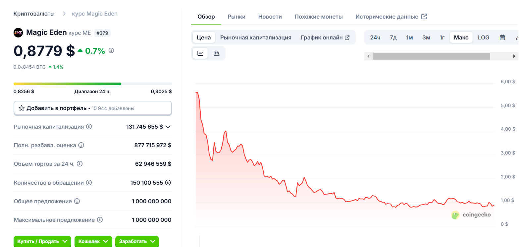Select the Макс time range
This screenshot has height=247, width=525.
coord(461,37)
